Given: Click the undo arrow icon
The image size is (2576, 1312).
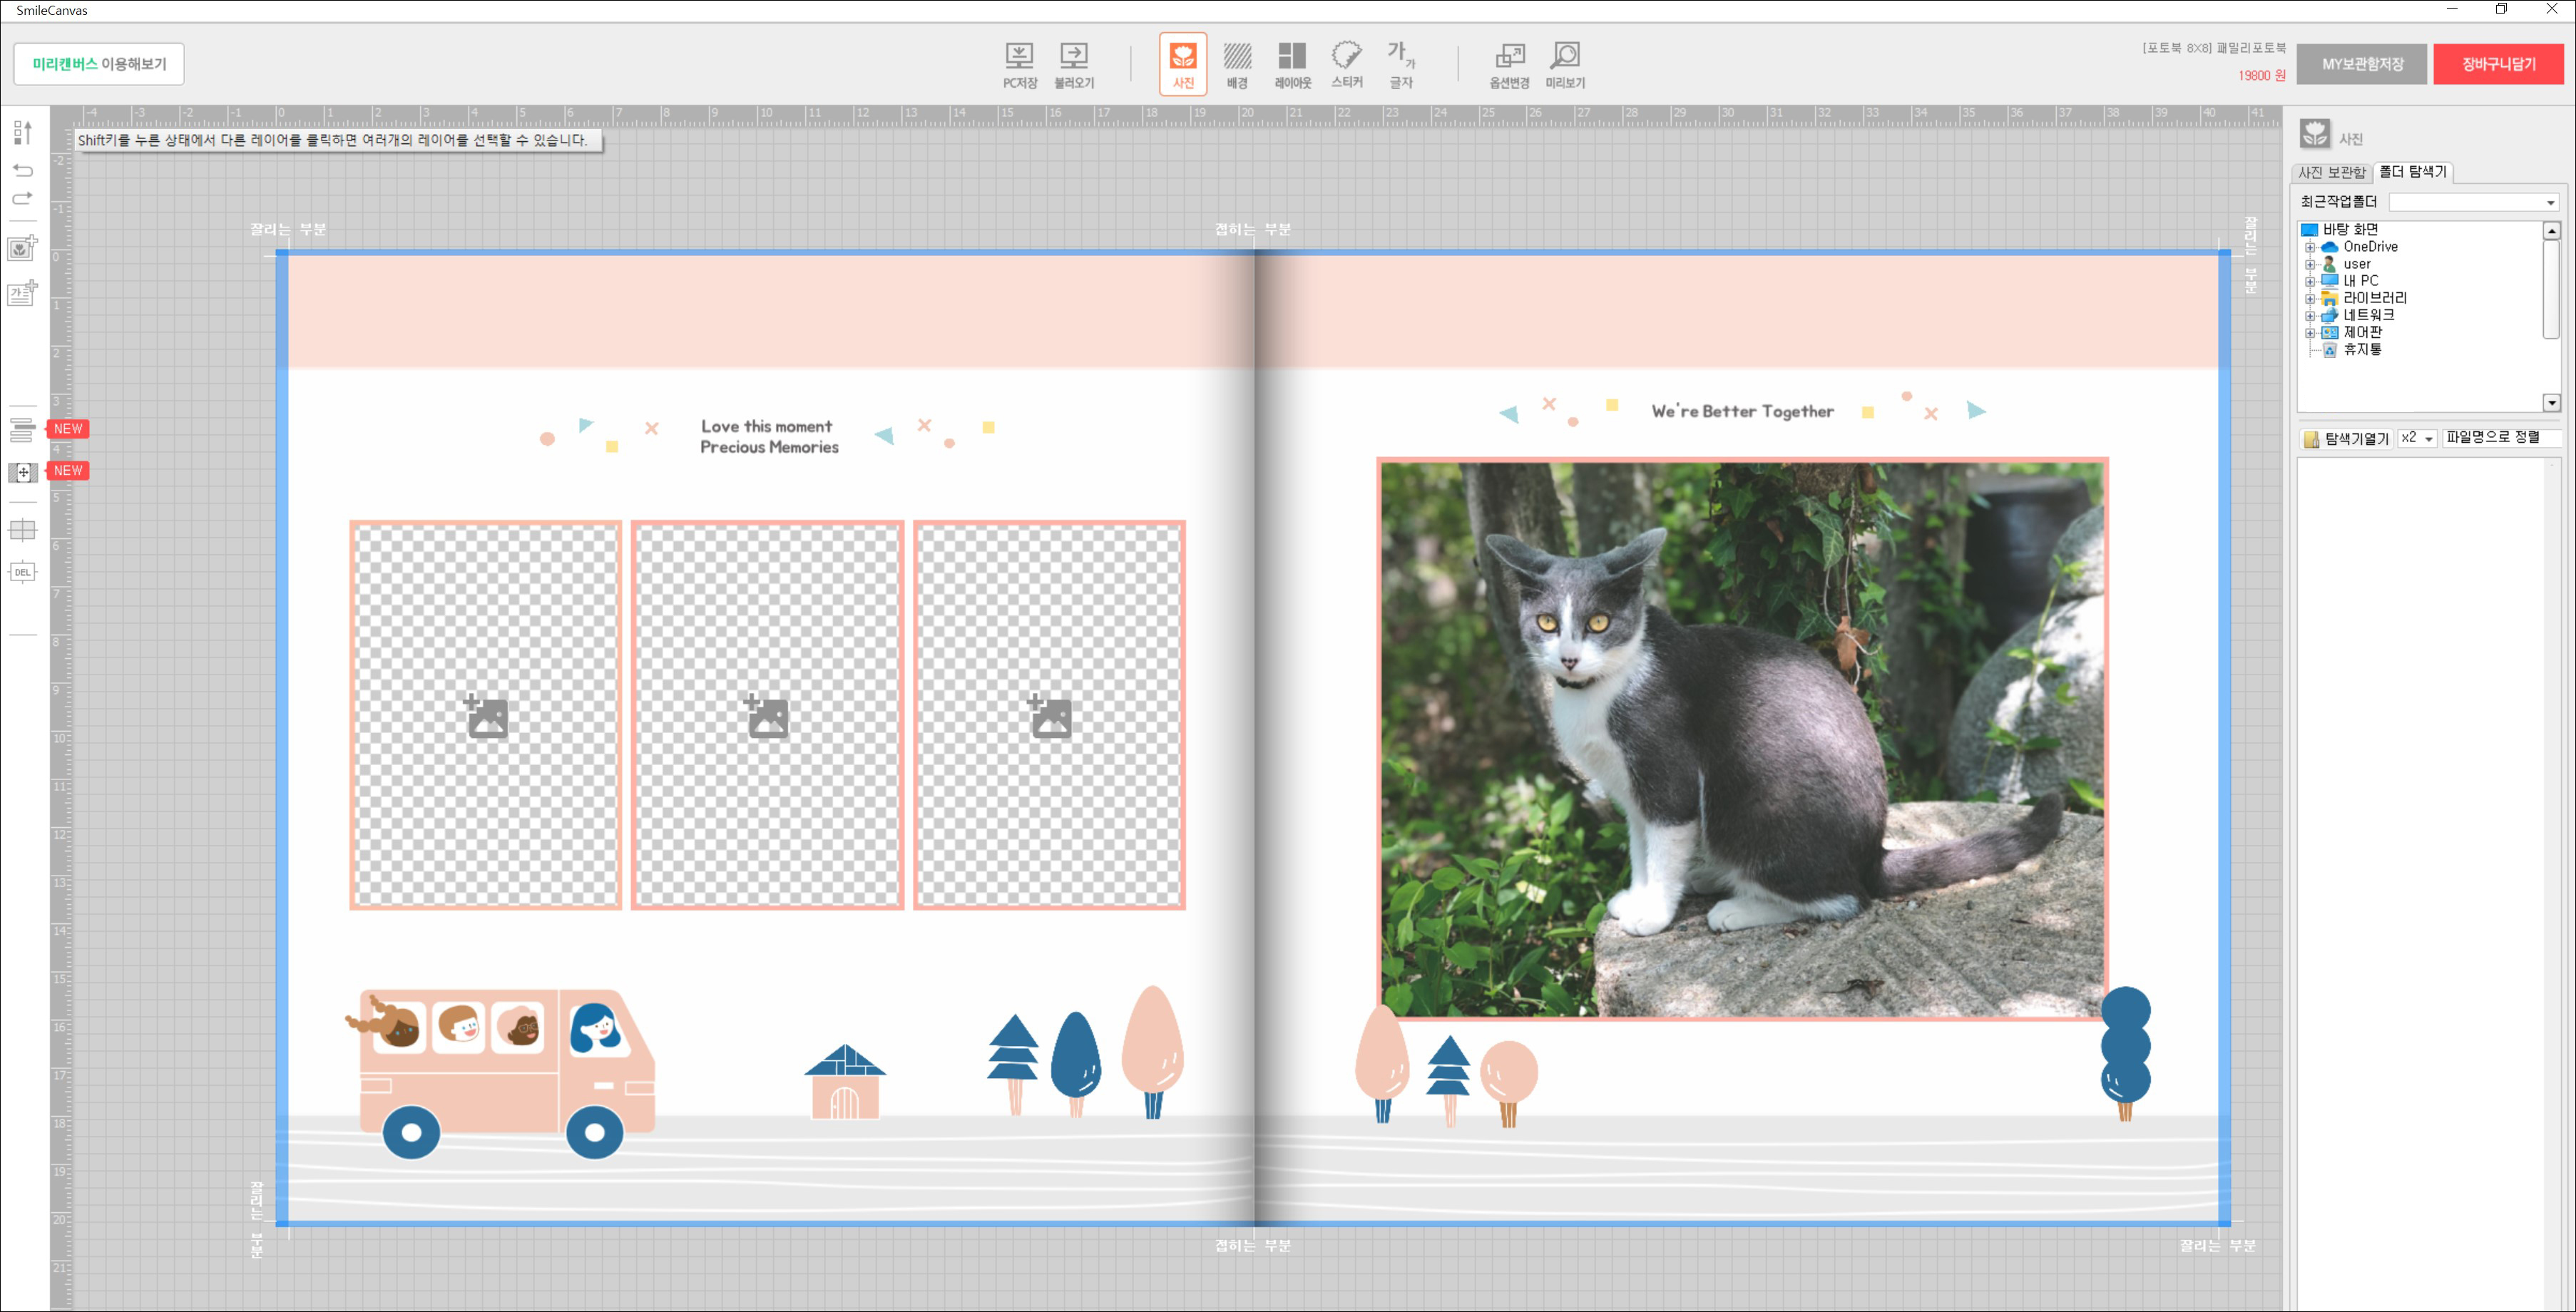Looking at the screenshot, I should [x=22, y=170].
